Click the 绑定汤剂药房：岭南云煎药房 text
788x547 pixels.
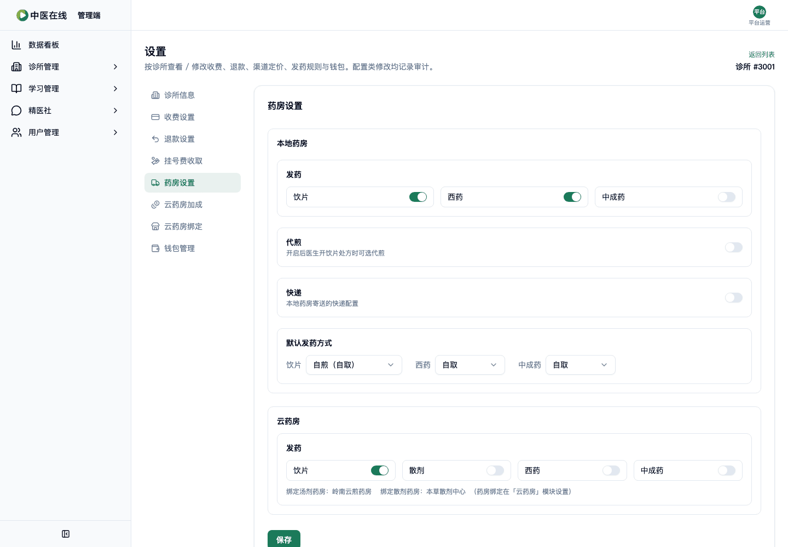coord(329,492)
